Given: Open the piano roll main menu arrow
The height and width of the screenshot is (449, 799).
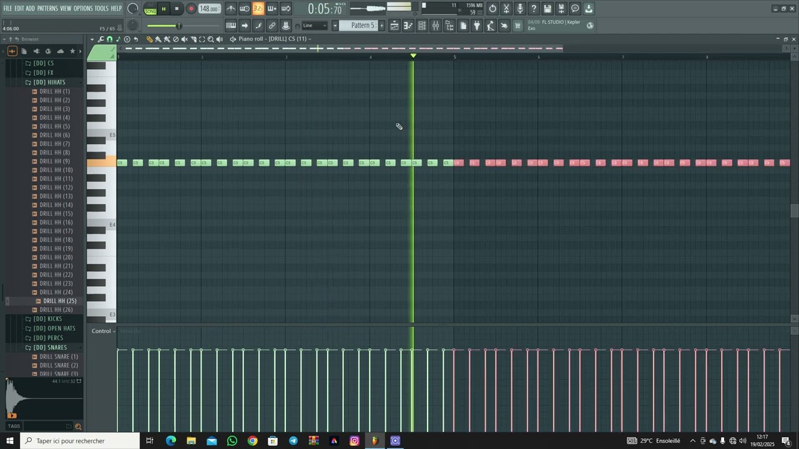Looking at the screenshot, I should [92, 39].
